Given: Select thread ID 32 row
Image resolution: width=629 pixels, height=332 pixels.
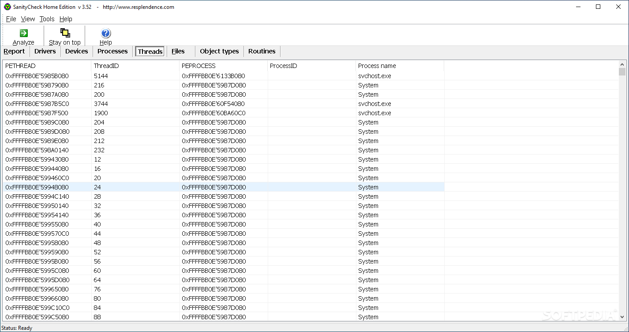Looking at the screenshot, I should (223, 206).
